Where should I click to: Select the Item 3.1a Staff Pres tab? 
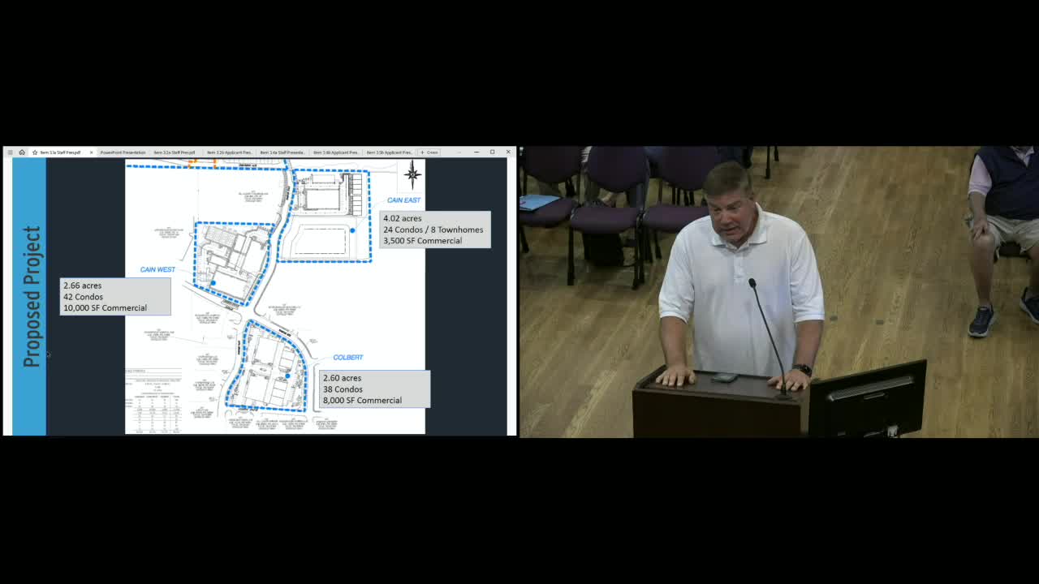point(61,152)
